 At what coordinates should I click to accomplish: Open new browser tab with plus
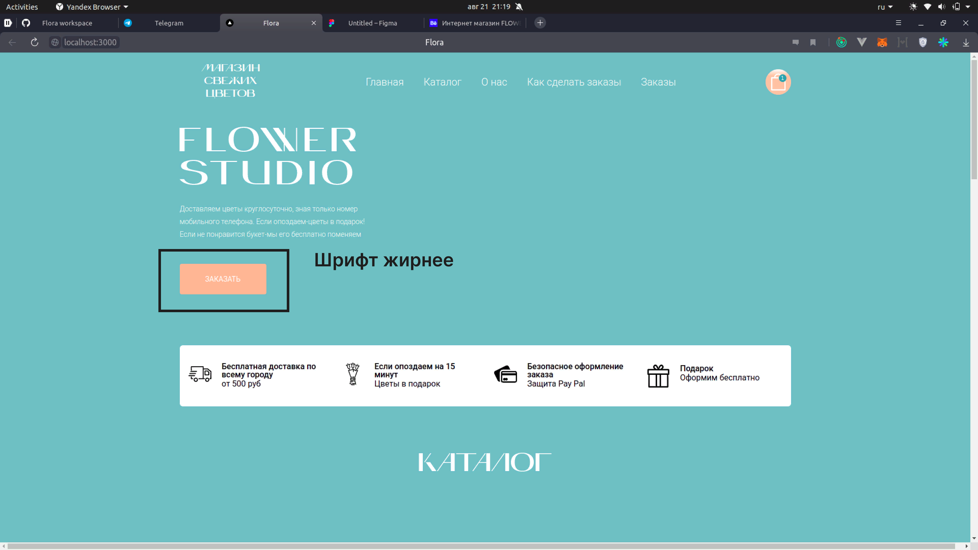(x=540, y=23)
